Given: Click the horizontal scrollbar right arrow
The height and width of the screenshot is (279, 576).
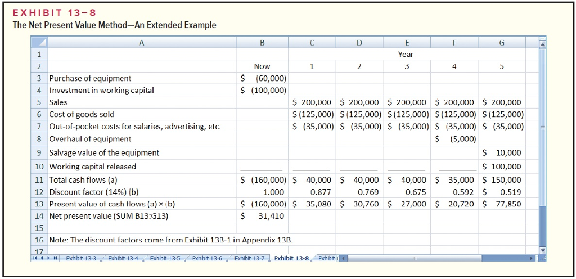Looking at the screenshot, I should tap(530, 258).
